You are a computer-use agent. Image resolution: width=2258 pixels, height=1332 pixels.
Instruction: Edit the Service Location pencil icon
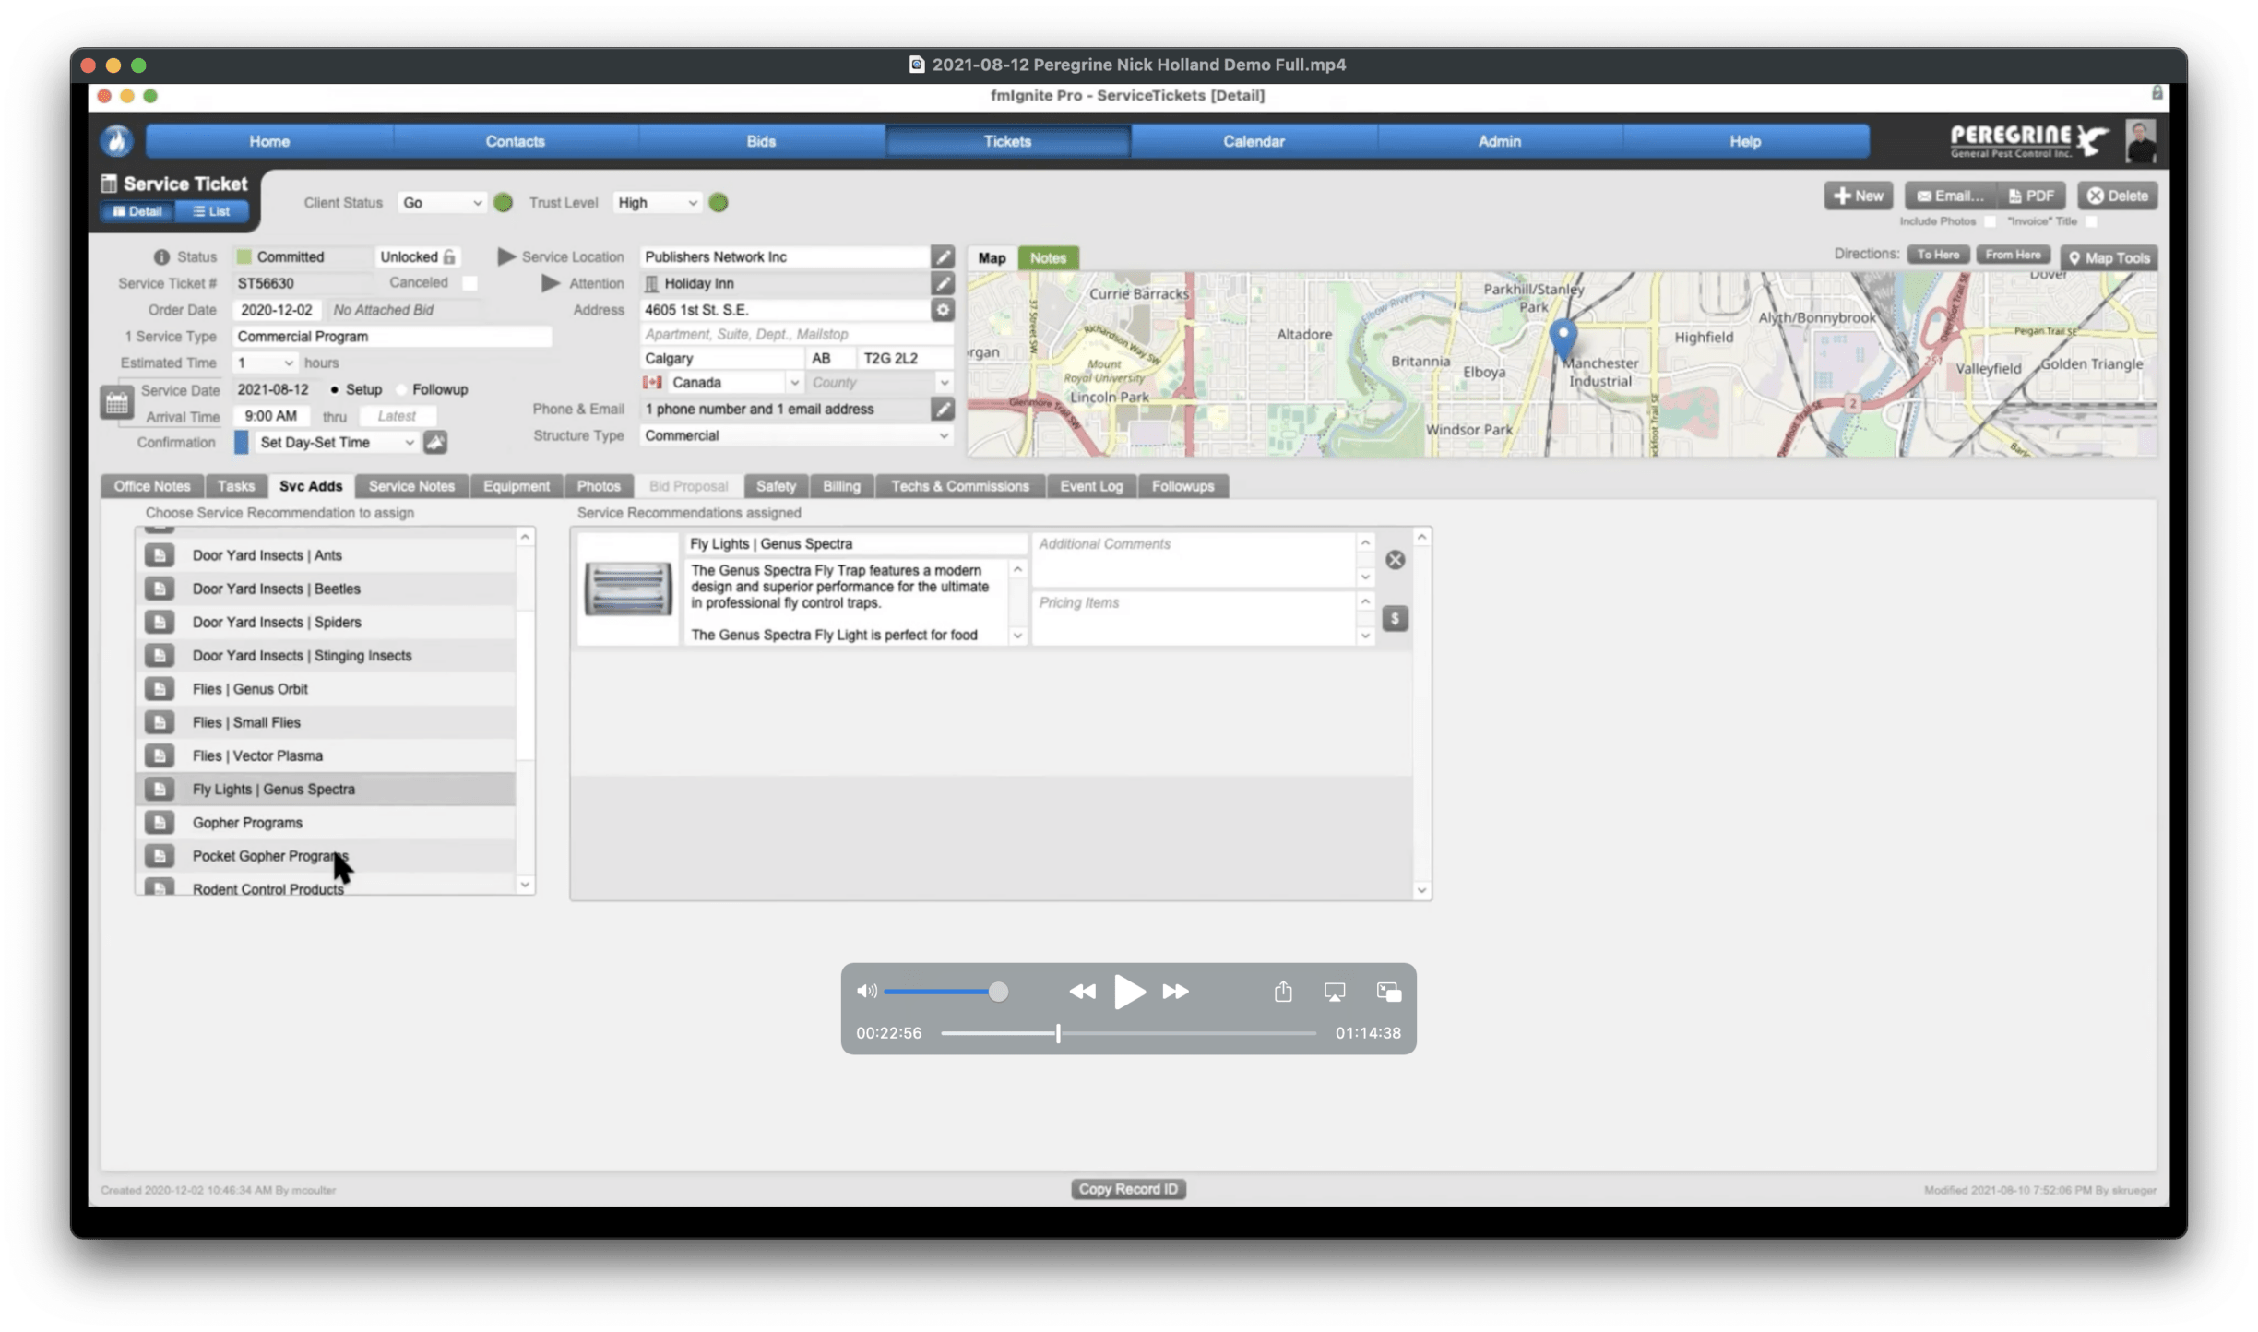(x=942, y=256)
